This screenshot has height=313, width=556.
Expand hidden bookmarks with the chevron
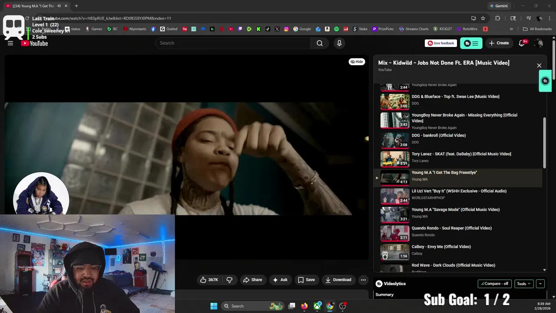click(x=511, y=29)
